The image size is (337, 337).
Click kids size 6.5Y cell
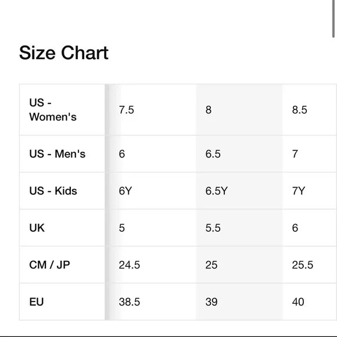[239, 191]
